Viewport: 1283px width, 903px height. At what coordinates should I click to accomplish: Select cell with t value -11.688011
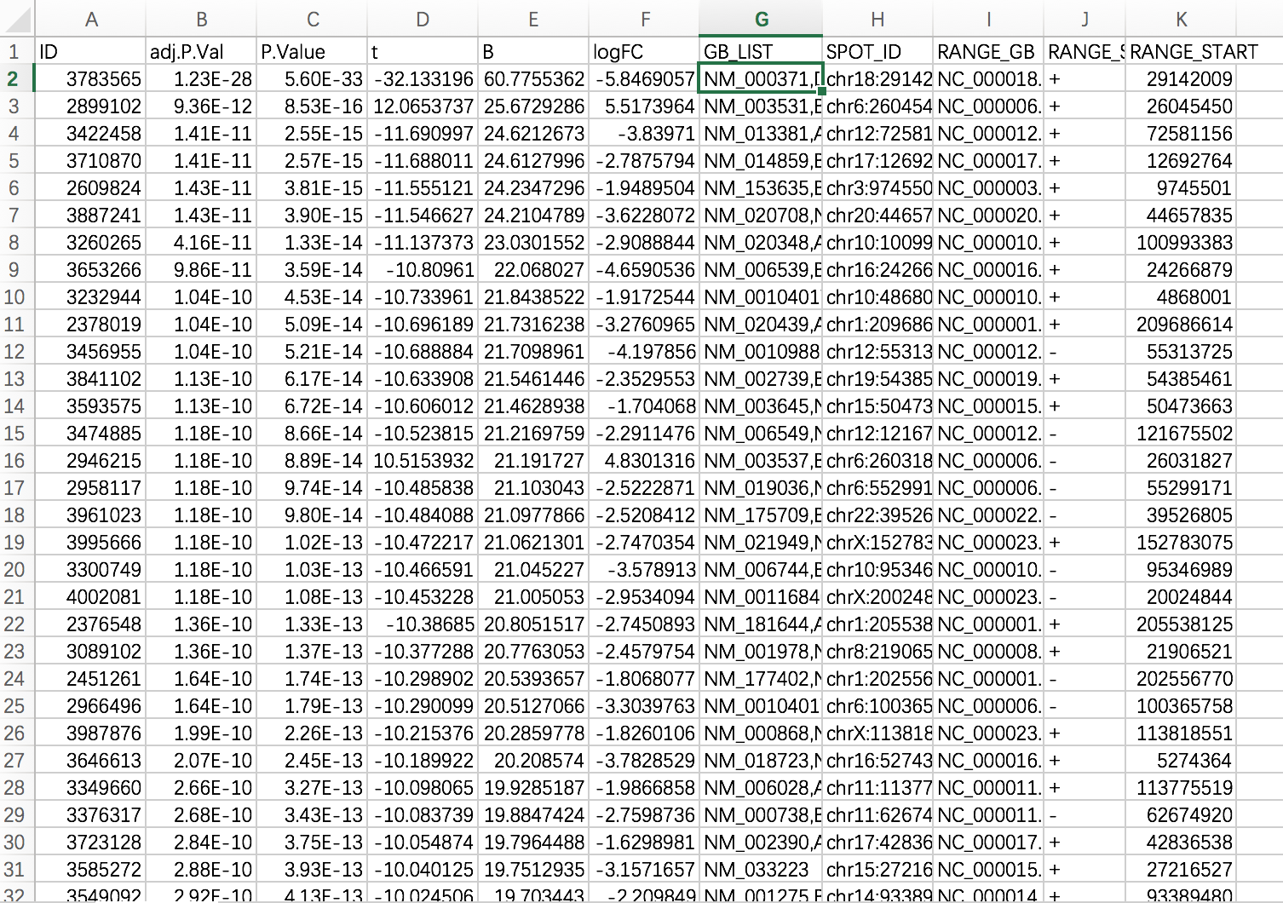(x=423, y=160)
